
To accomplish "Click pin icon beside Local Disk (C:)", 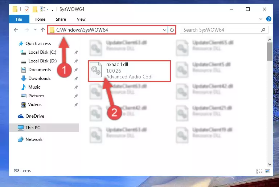I will [x=76, y=52].
